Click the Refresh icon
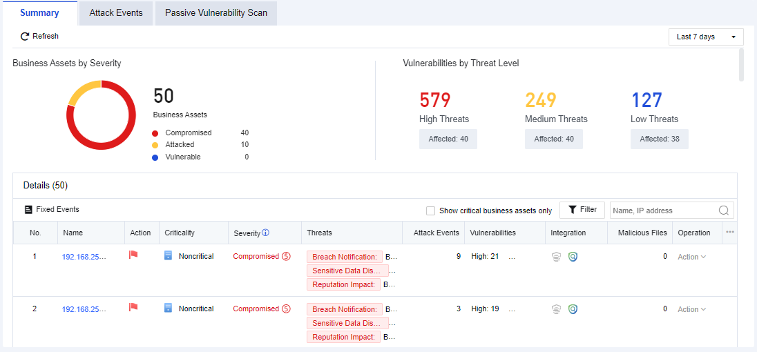The image size is (757, 352). click(x=25, y=37)
